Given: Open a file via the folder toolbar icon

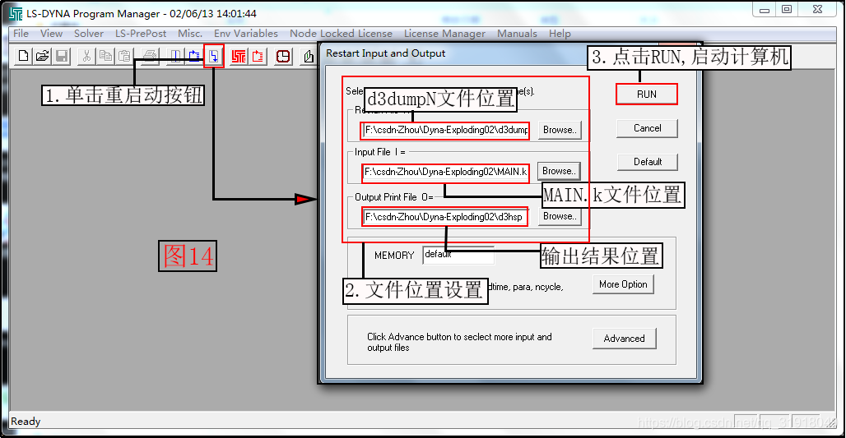Looking at the screenshot, I should [x=43, y=56].
